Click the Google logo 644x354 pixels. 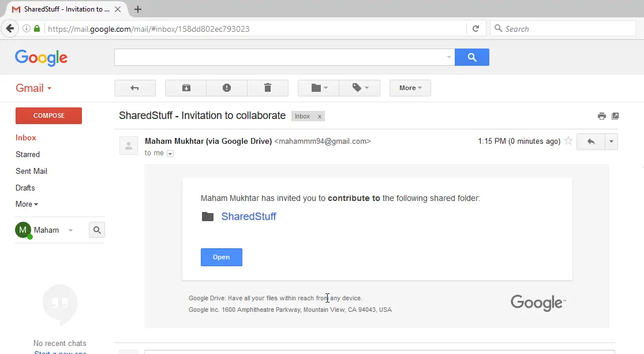[x=41, y=58]
